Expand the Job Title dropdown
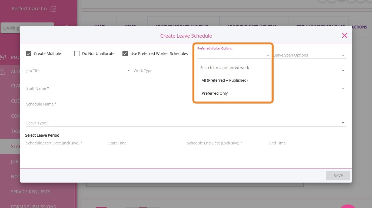Viewport: 372px width, 208px height. 78,71
